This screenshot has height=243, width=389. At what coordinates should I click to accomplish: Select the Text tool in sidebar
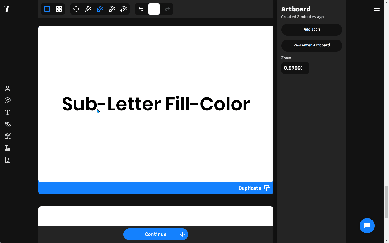[7, 112]
